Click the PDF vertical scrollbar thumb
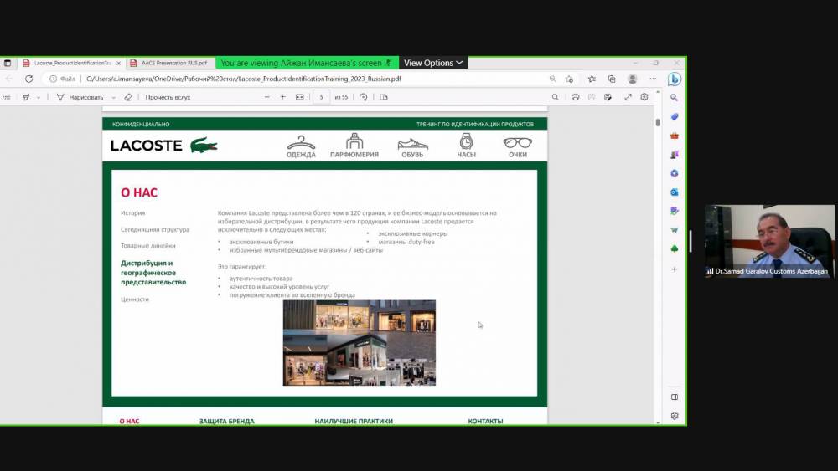This screenshot has height=471, width=838. [x=657, y=122]
